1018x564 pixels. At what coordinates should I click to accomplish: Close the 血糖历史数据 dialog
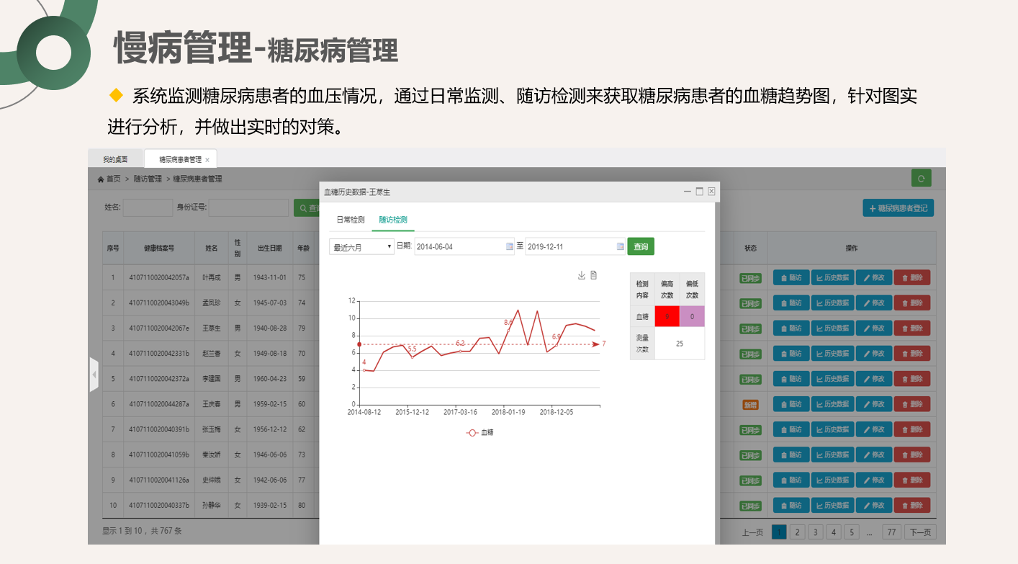[711, 192]
